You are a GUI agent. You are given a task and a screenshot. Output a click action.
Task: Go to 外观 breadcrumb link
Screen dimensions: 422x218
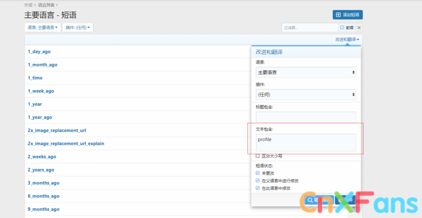(x=28, y=4)
